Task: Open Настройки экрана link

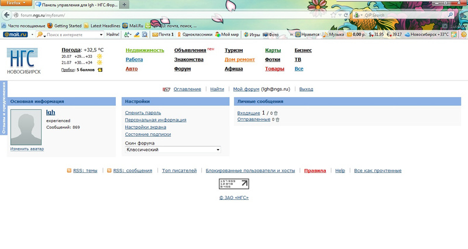Action: click(x=145, y=127)
